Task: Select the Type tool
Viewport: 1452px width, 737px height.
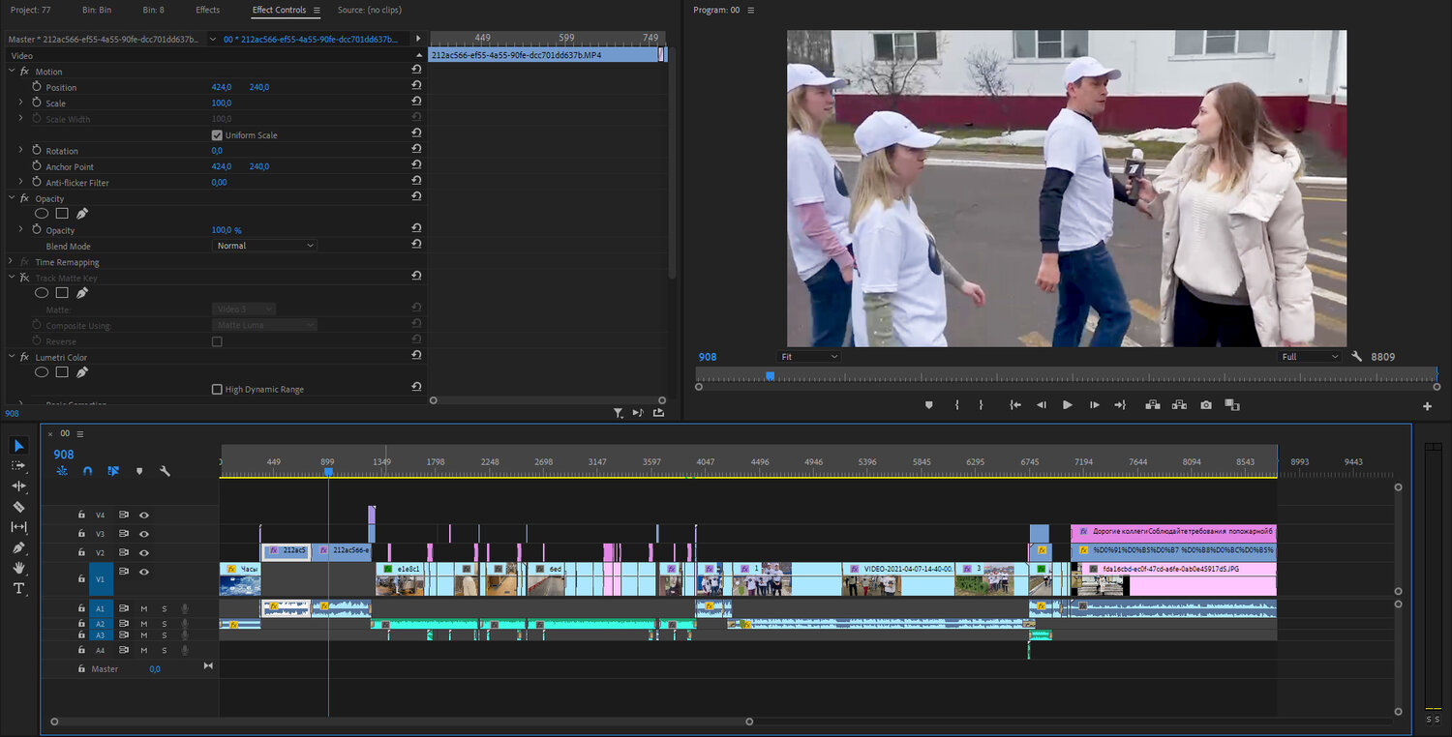Action: pyautogui.click(x=18, y=588)
